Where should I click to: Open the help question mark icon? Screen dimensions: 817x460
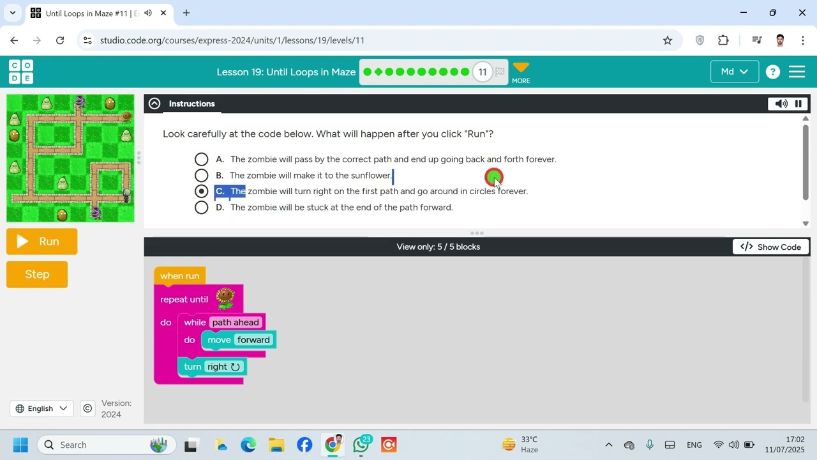[772, 72]
